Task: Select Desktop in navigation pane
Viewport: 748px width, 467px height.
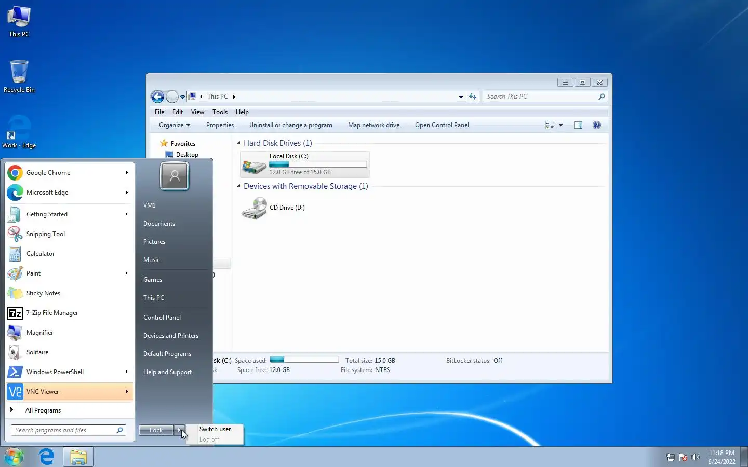Action: click(182, 155)
